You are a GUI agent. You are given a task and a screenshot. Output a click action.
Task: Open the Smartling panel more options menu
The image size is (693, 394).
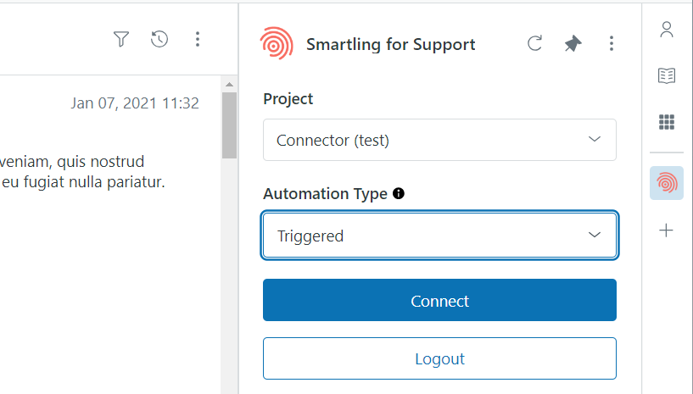point(612,44)
